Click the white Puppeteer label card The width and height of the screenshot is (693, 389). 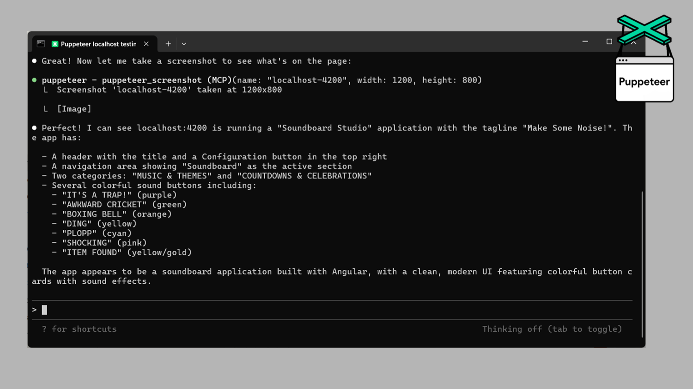point(644,82)
